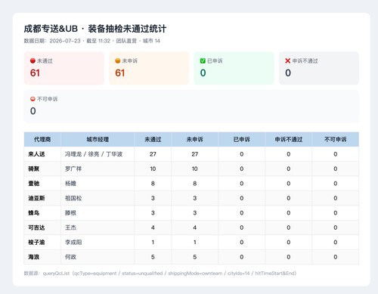Screen dimensions: 378x294
Task: Select the 申诉不通过 summary card value 0
Action: click(288, 73)
